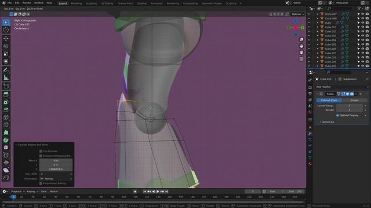Select the Rotate tool
Screen dimensions: 371x208
point(6,46)
